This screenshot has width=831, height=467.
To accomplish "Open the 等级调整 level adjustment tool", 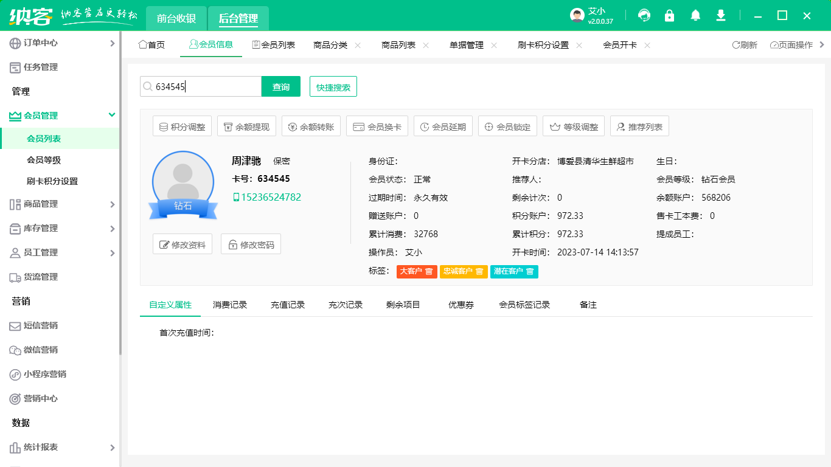I will tap(573, 126).
